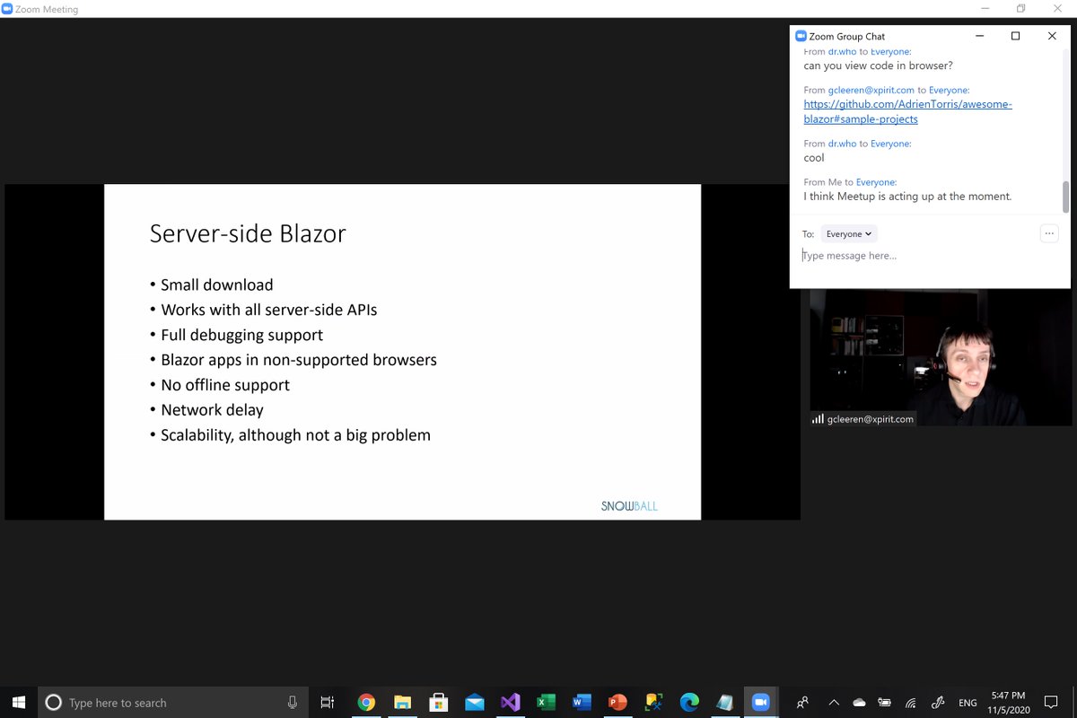Click the 'Full debugging support' bullet
The image size is (1077, 718).
(x=241, y=335)
